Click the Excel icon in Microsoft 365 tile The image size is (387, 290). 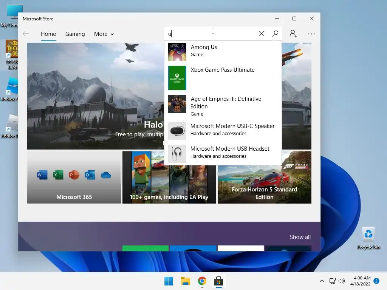click(58, 175)
